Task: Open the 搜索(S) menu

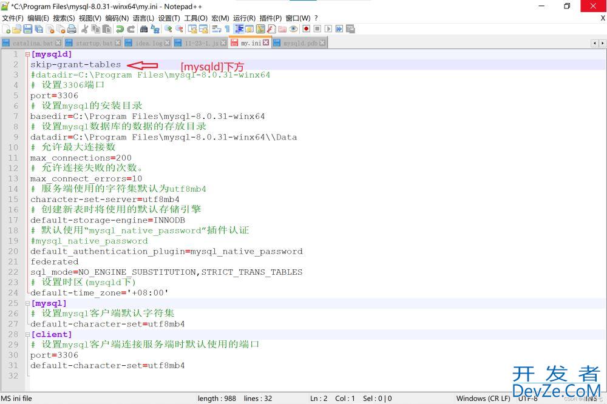Action: coord(64,18)
